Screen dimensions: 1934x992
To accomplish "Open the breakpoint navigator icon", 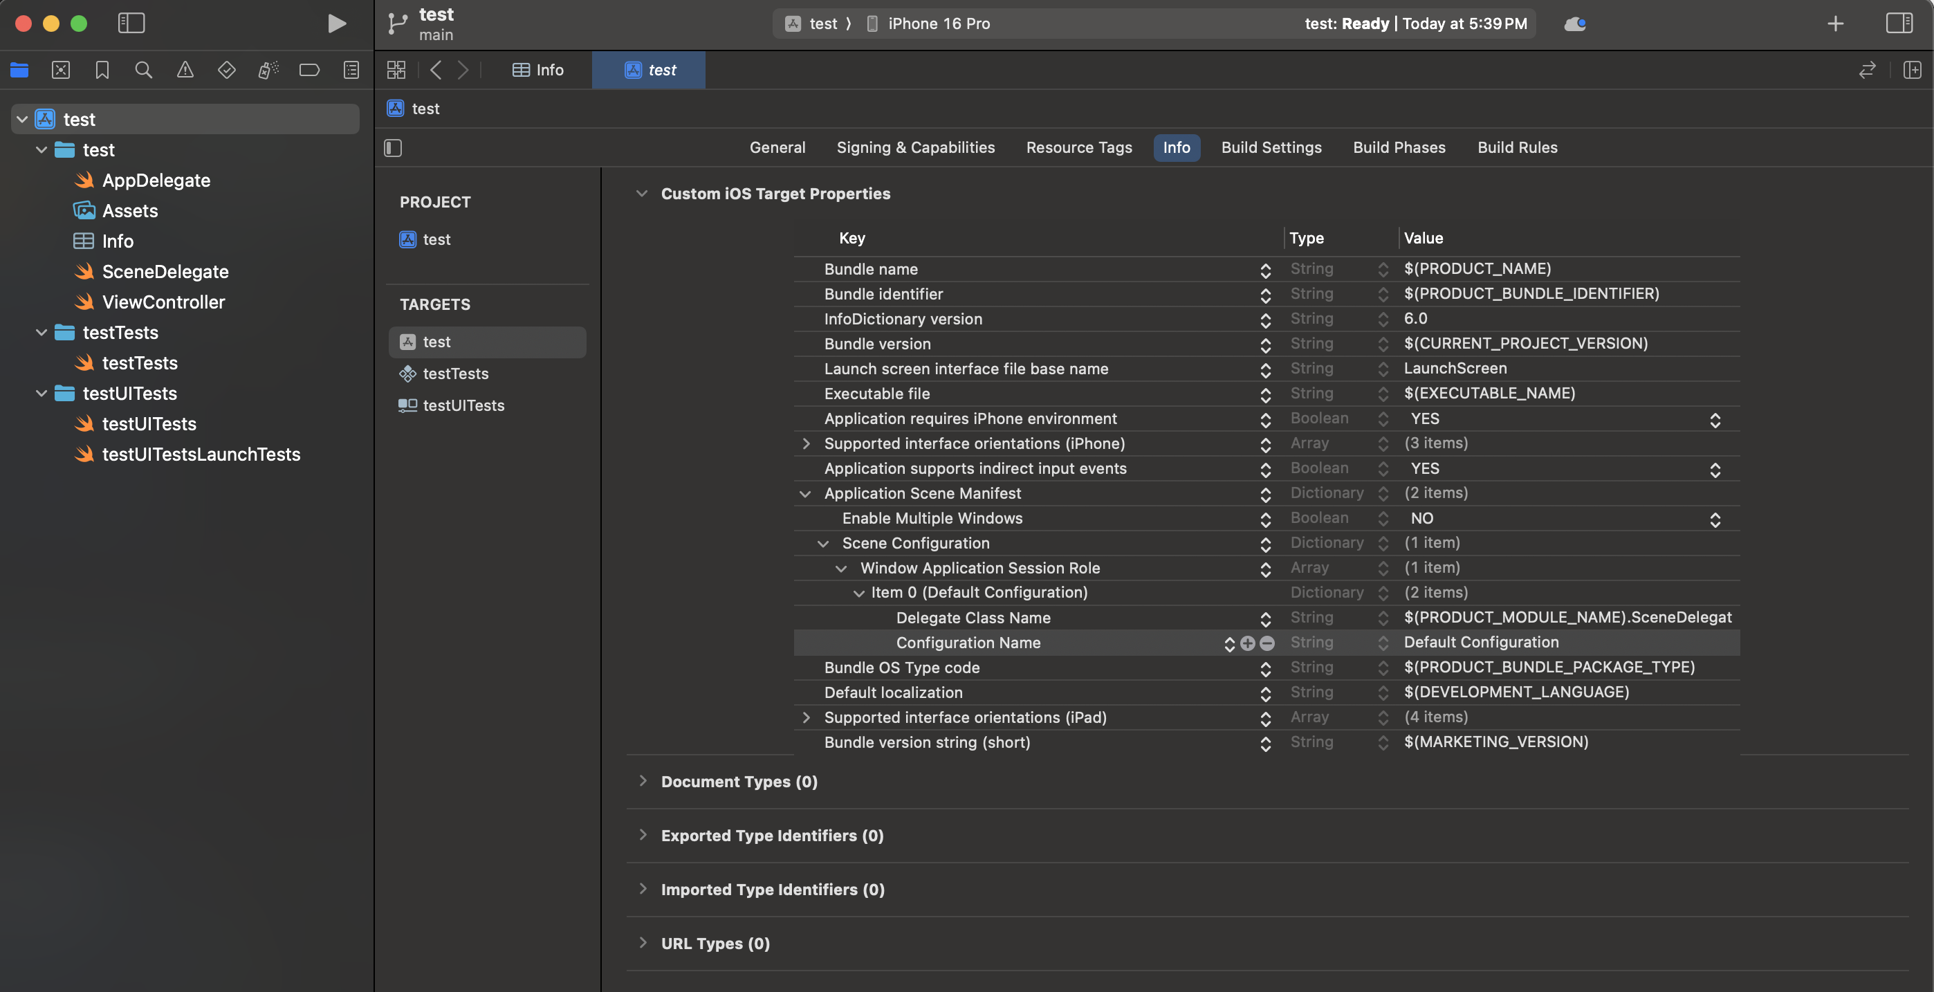I will click(x=309, y=70).
